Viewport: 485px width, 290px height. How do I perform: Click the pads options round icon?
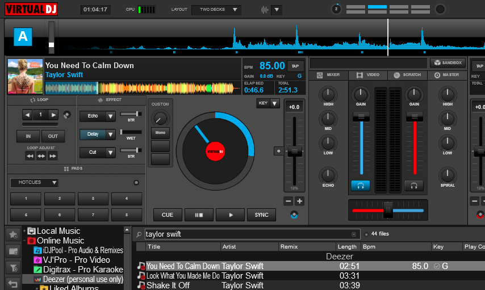coord(136,183)
